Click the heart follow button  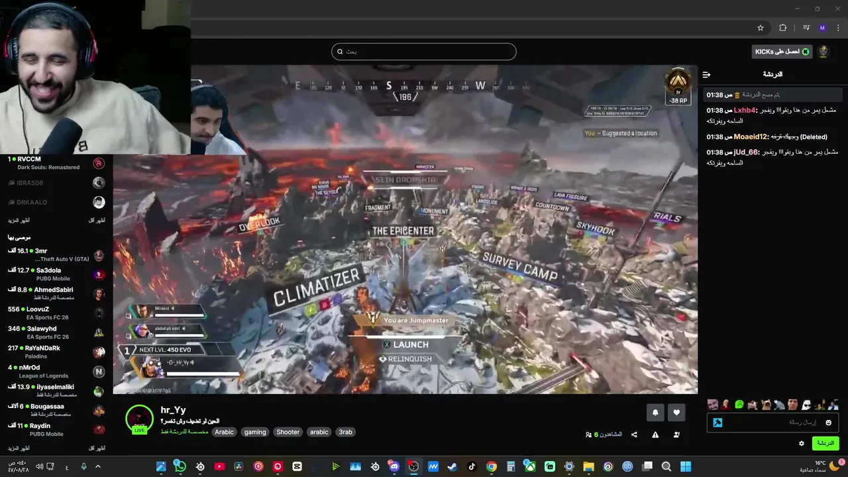(676, 412)
